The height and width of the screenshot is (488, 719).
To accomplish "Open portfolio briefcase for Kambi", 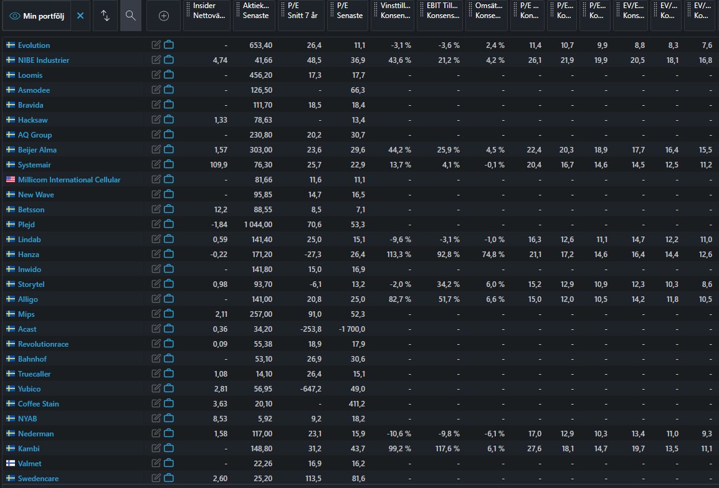I will pos(169,448).
